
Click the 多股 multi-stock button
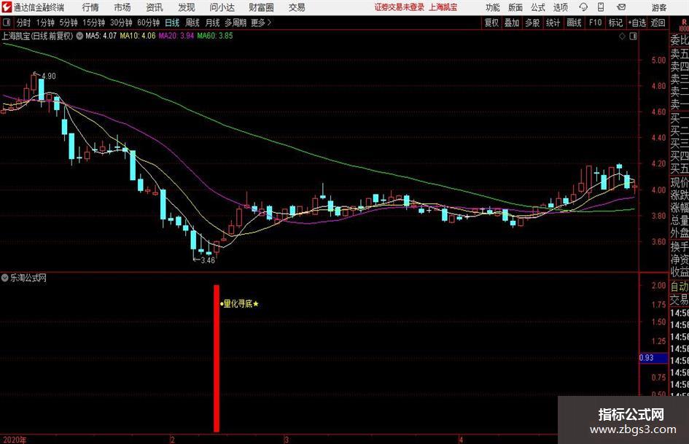(x=532, y=23)
